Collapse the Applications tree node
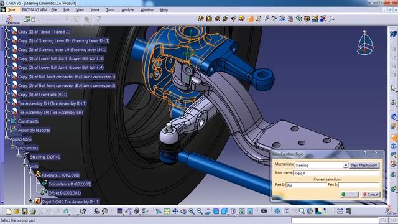This screenshot has height=224, width=398. 7,138
